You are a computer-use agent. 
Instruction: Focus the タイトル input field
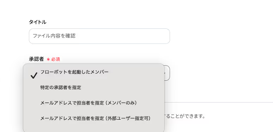coord(99,36)
